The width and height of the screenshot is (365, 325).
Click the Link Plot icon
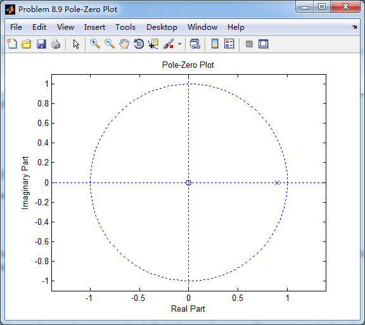click(195, 44)
